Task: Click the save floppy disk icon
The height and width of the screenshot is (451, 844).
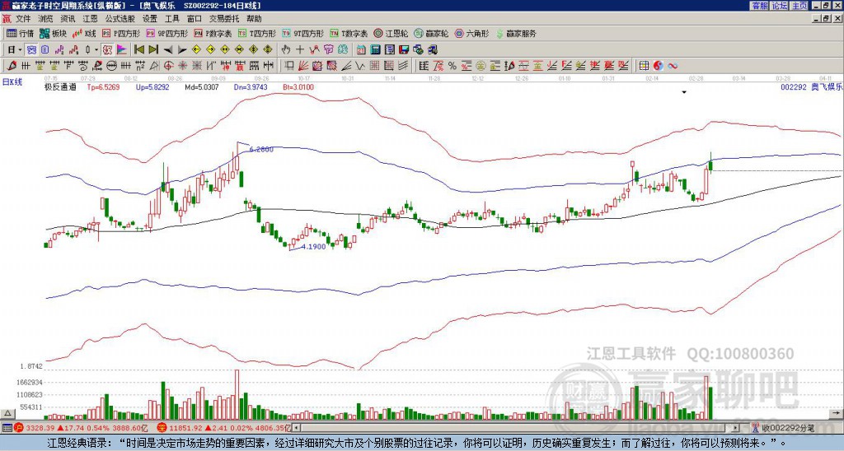Action: click(404, 49)
